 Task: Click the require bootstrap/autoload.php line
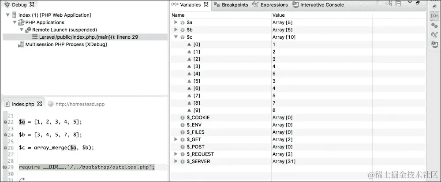86,167
